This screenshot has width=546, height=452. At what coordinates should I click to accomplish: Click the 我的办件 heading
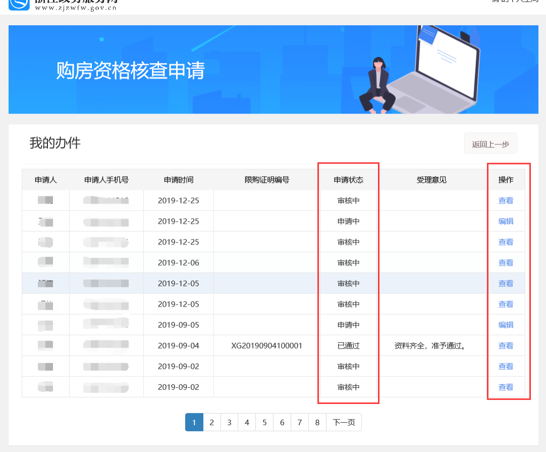click(55, 143)
